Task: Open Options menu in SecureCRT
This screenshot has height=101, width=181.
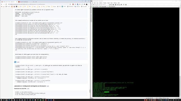Action: [101, 3]
